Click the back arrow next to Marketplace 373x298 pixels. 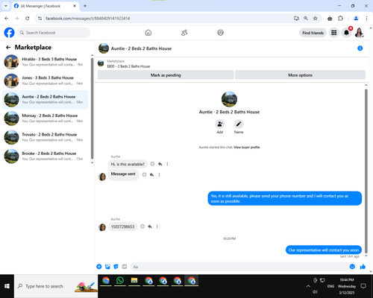8,47
